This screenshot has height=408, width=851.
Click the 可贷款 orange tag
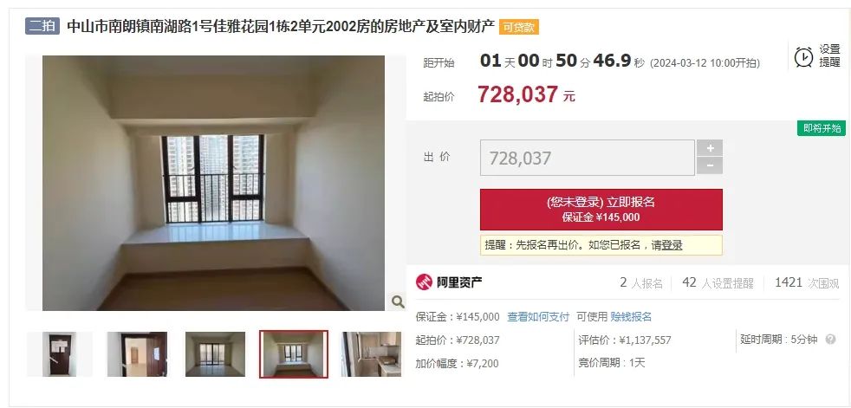[519, 27]
